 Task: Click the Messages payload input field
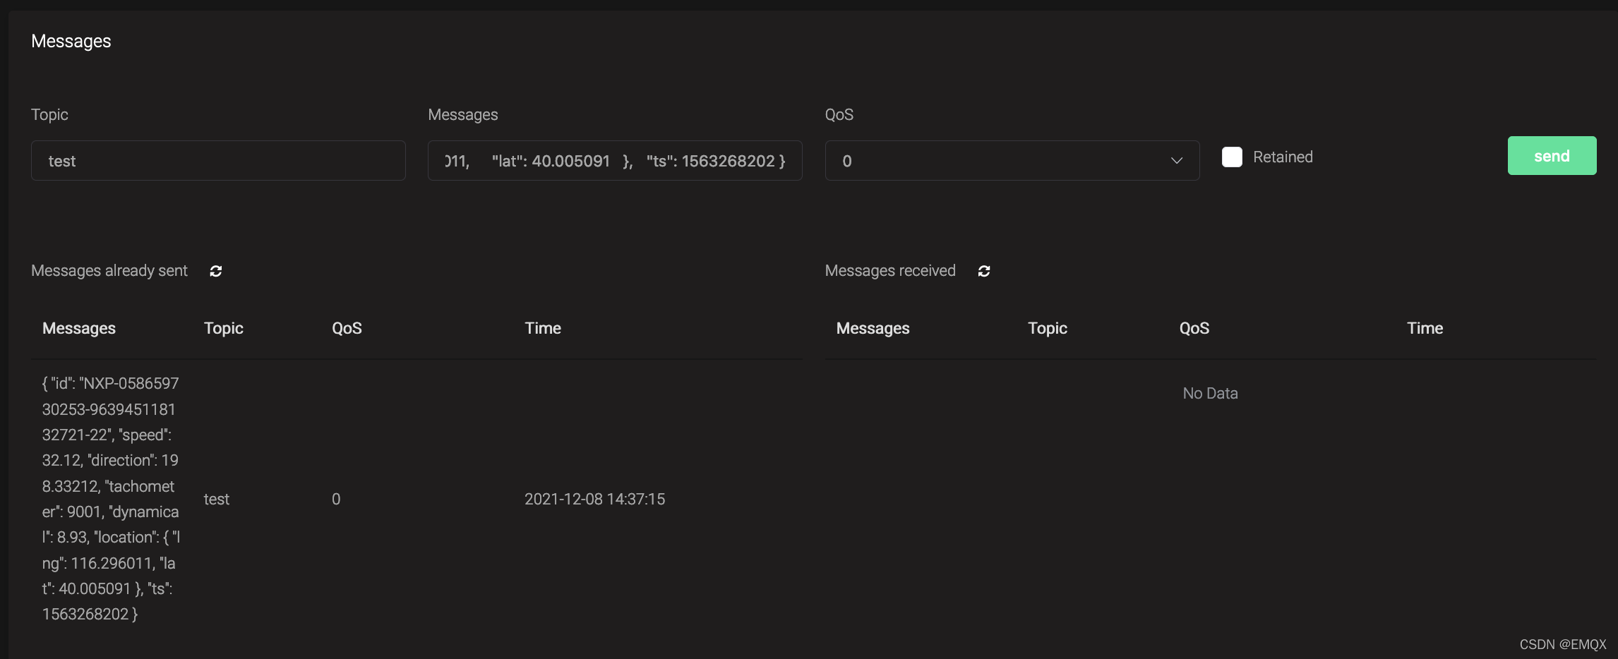tap(614, 160)
